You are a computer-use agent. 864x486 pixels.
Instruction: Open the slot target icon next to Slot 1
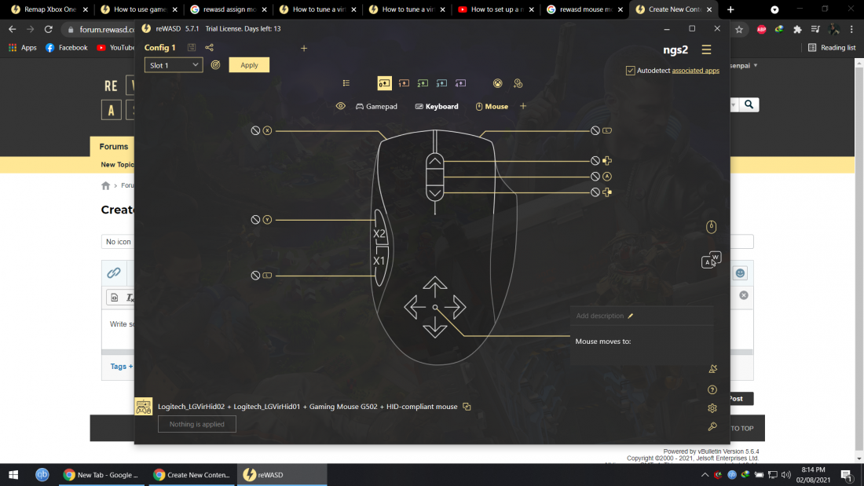(x=215, y=65)
